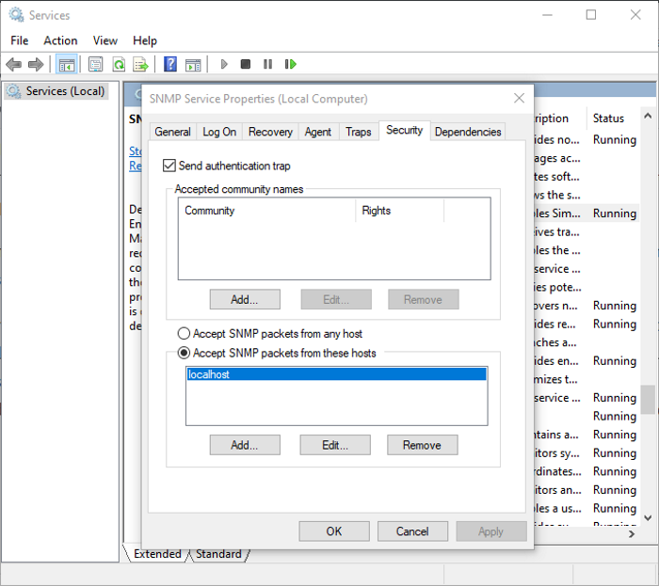
Task: Click the Restart Service toolbar icon
Action: point(291,64)
